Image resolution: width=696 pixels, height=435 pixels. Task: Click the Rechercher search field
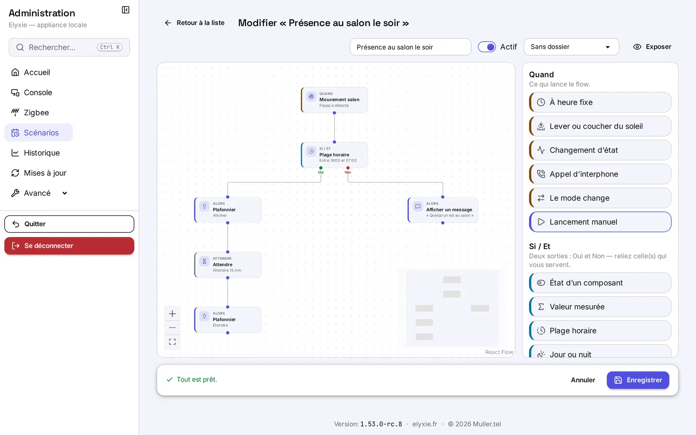[69, 47]
